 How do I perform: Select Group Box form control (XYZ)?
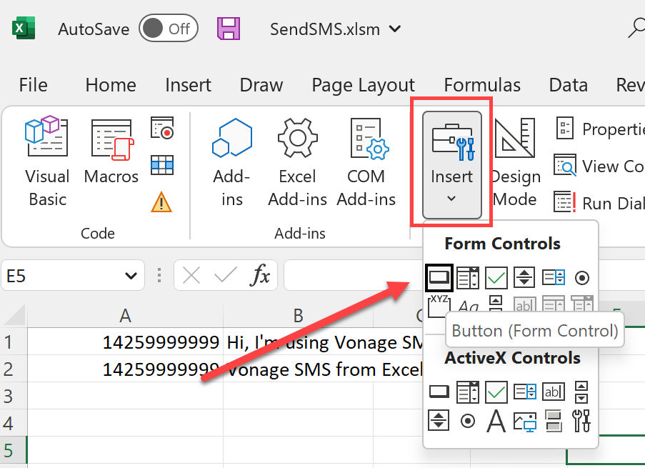(439, 306)
